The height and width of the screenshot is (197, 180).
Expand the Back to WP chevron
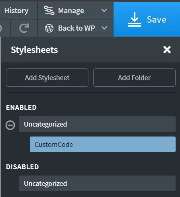(104, 28)
